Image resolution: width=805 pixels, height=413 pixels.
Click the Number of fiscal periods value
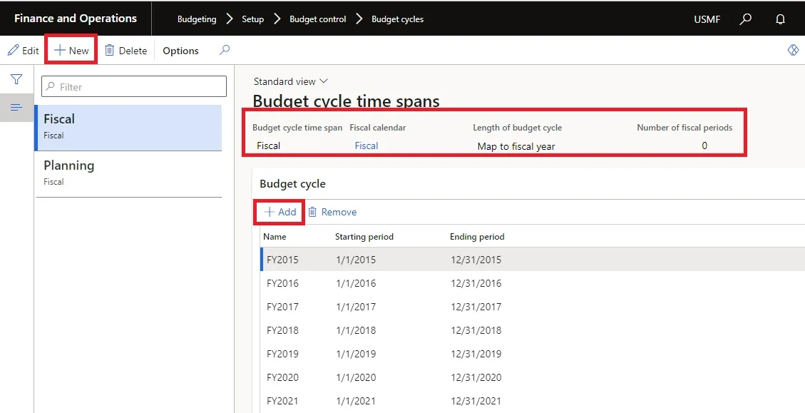(704, 146)
